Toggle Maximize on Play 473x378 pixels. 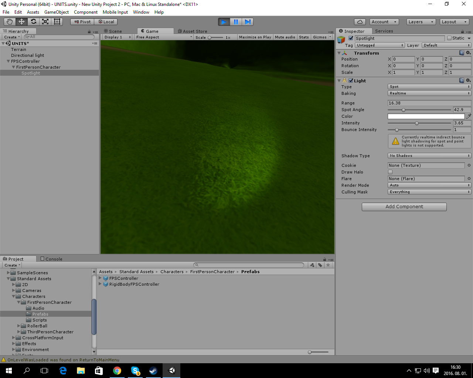(255, 37)
